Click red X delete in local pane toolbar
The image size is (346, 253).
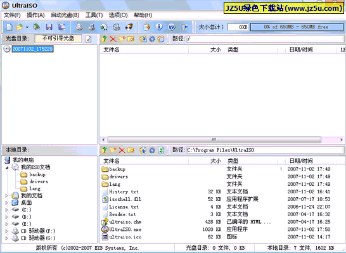click(122, 150)
